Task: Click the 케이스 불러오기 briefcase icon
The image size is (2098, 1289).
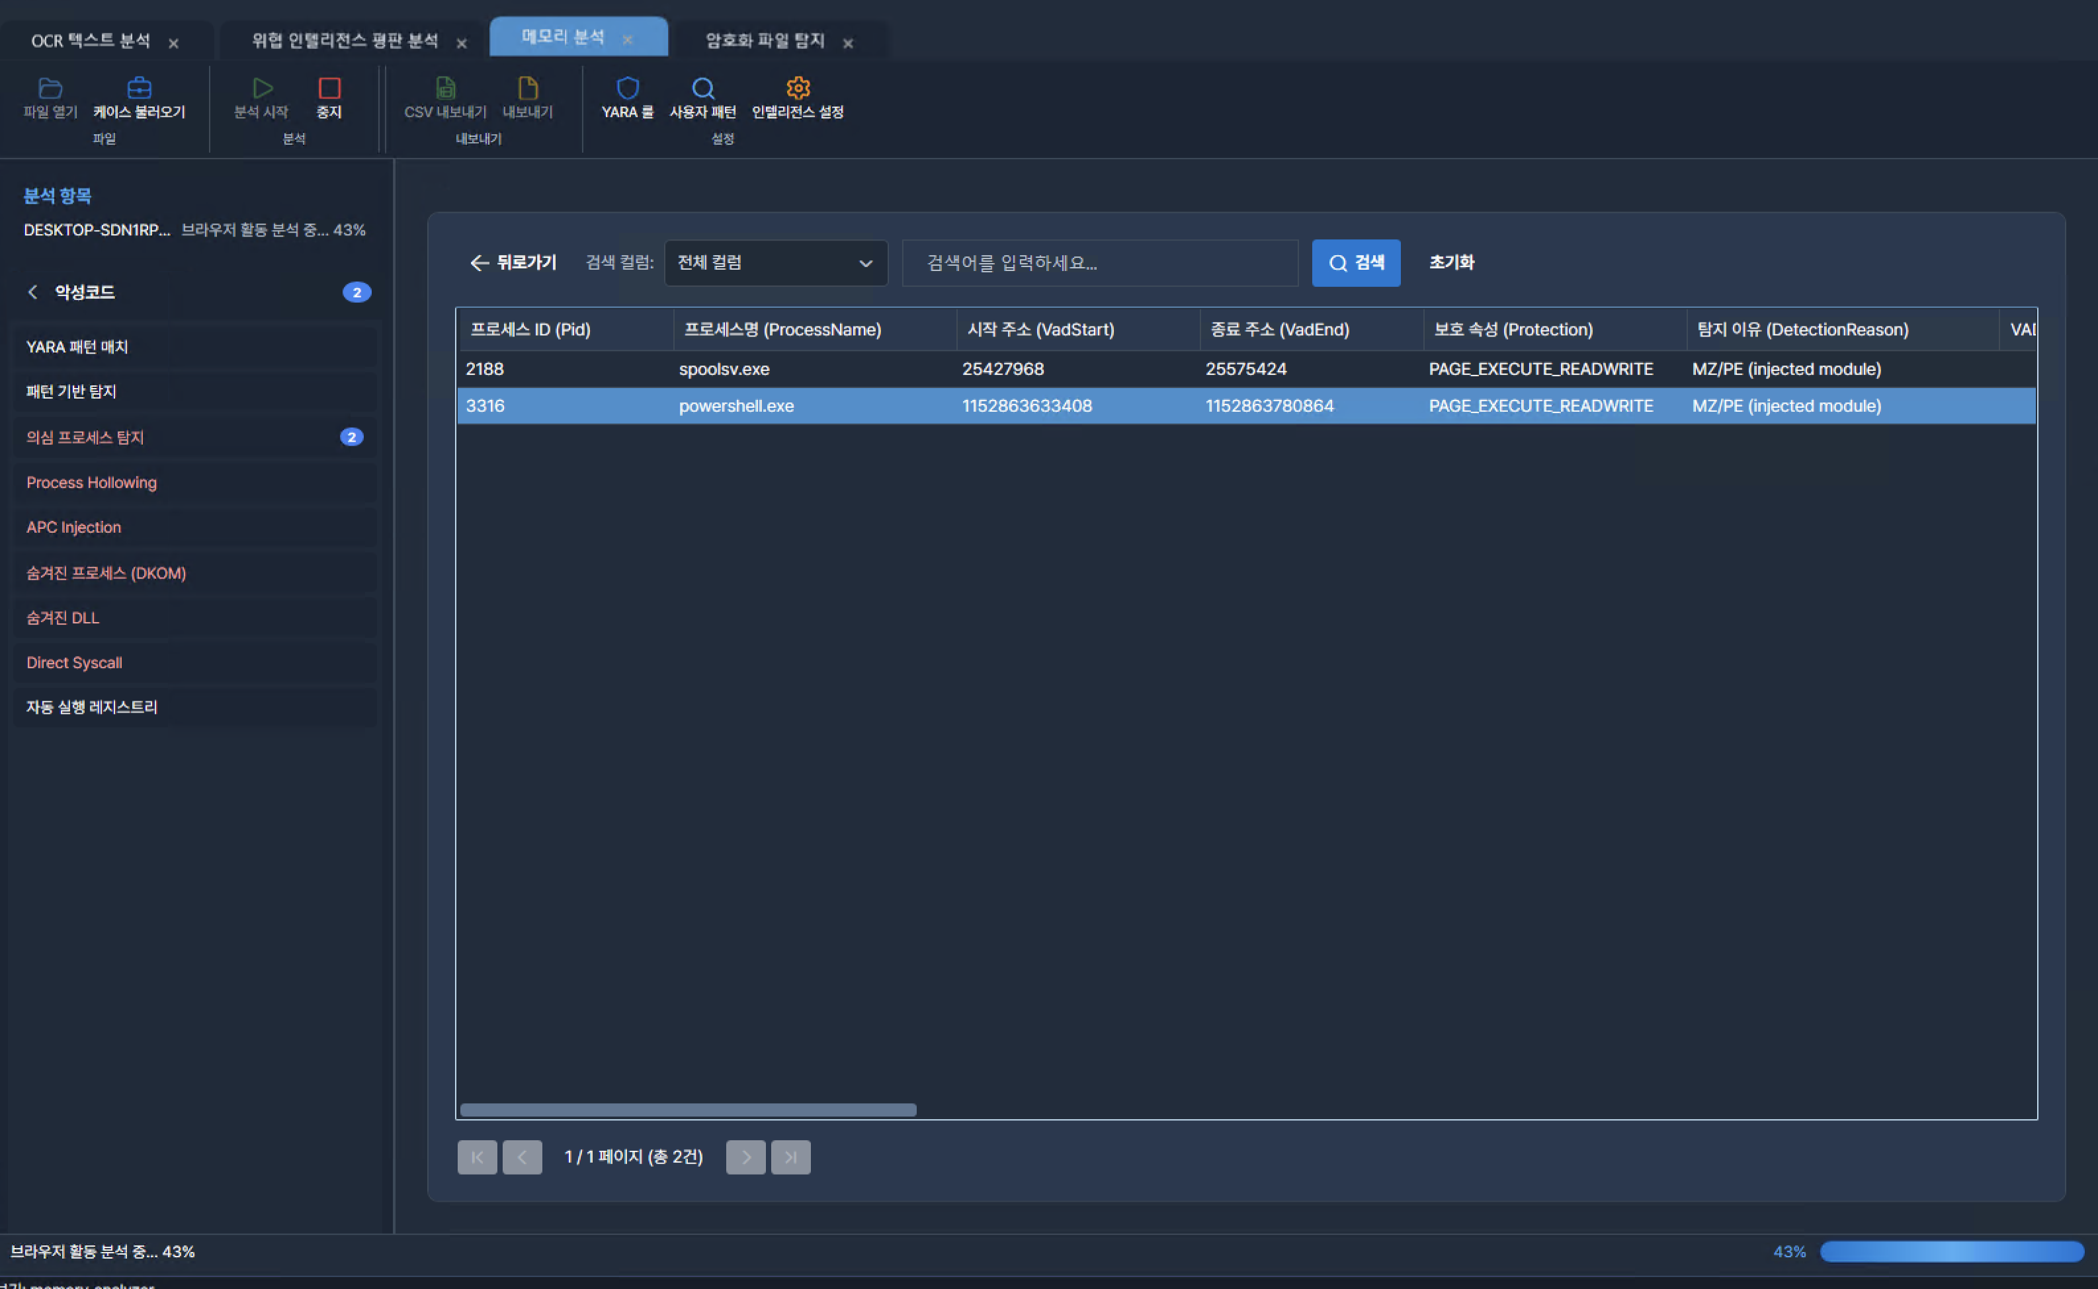Action: [139, 88]
